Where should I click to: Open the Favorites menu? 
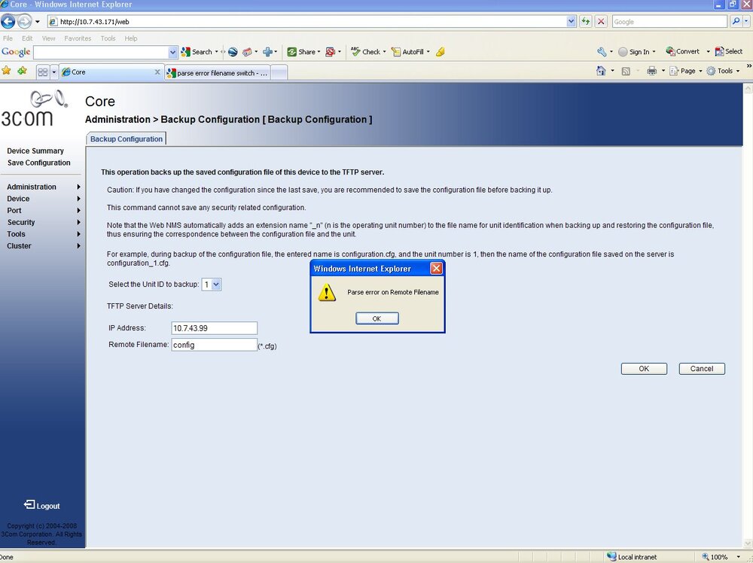78,38
